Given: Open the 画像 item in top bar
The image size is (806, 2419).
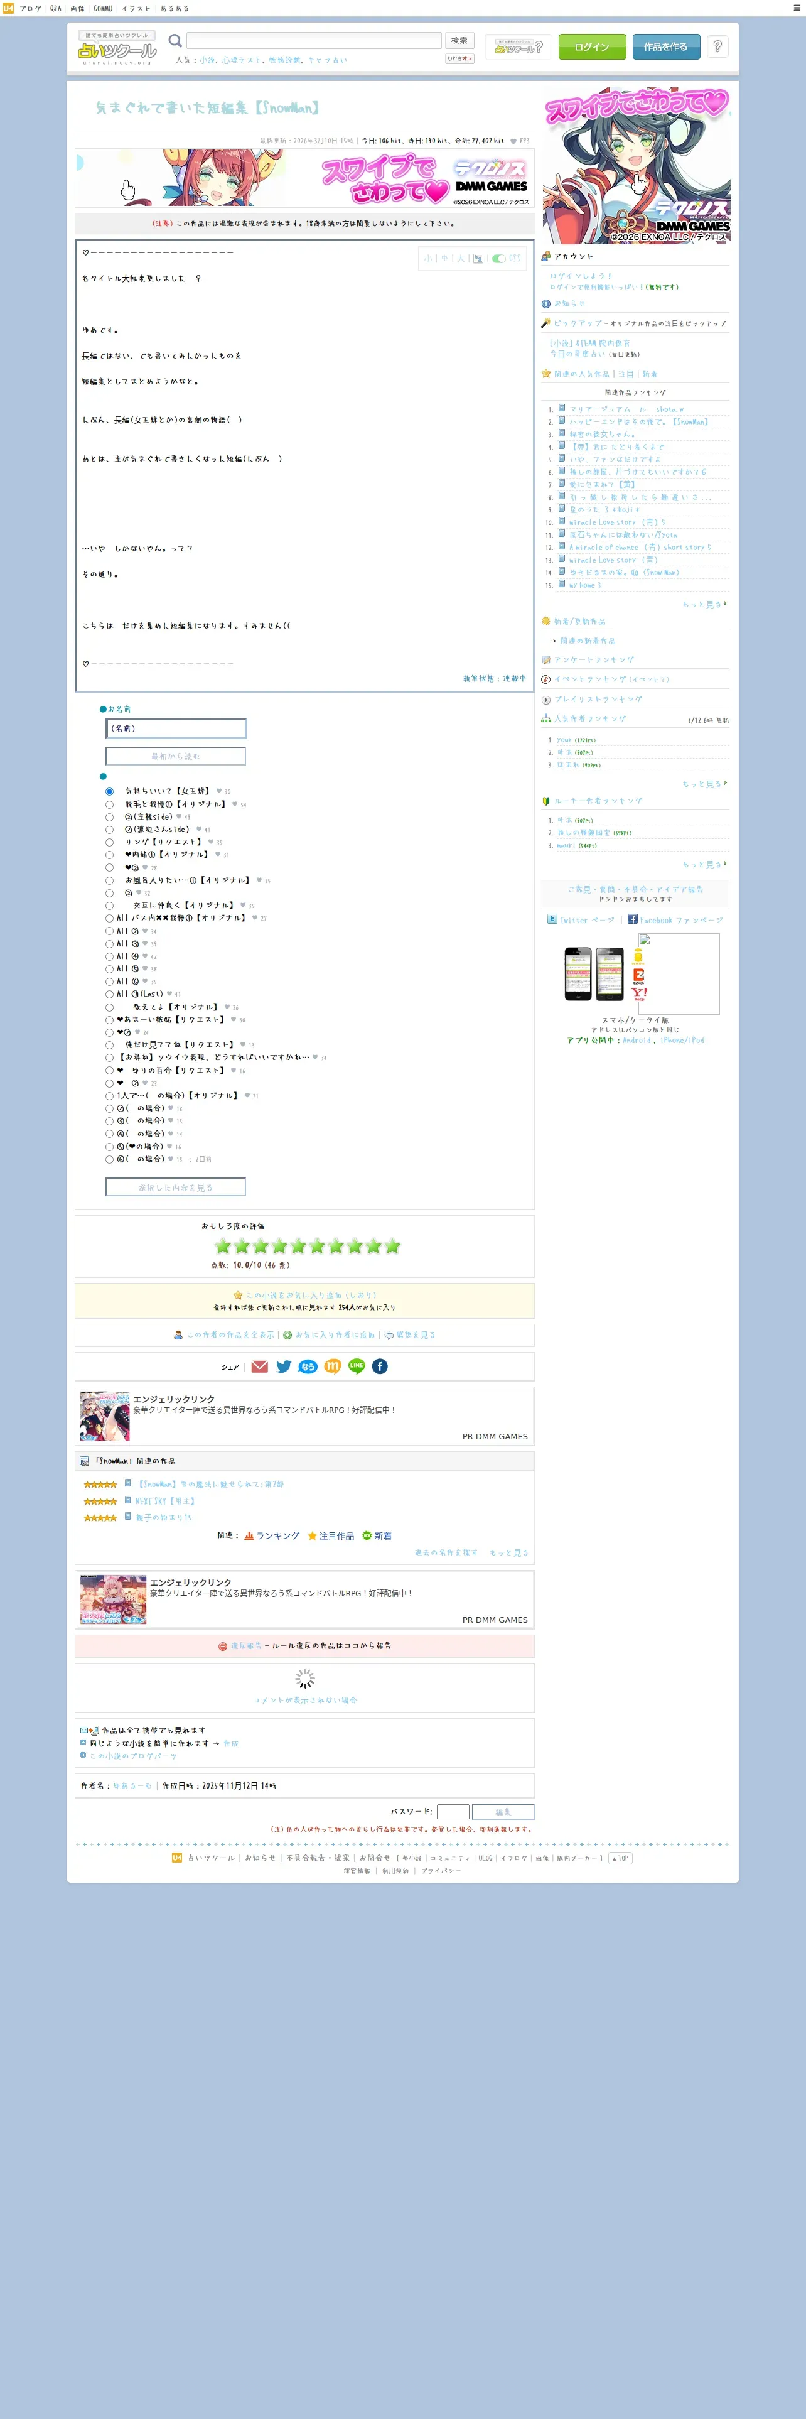Looking at the screenshot, I should coord(77,8).
